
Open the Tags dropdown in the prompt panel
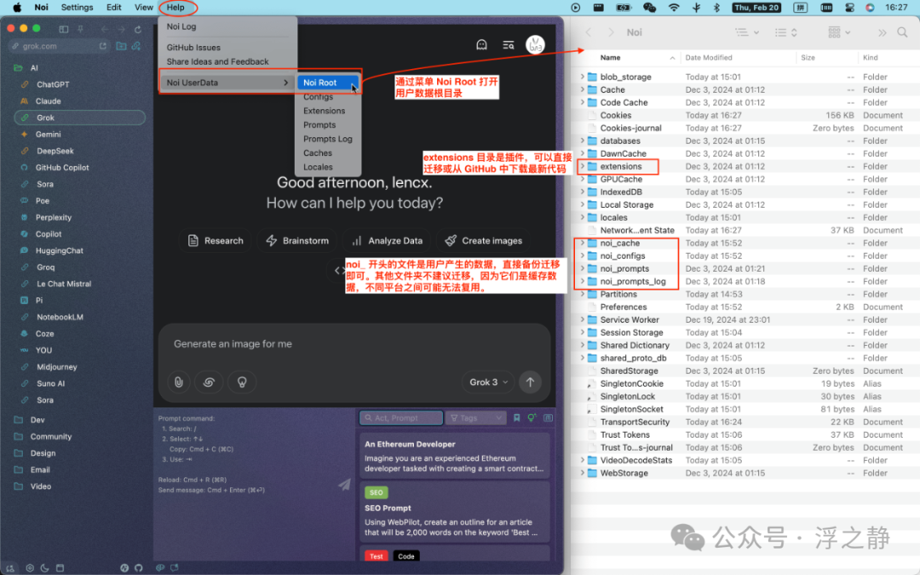[476, 417]
